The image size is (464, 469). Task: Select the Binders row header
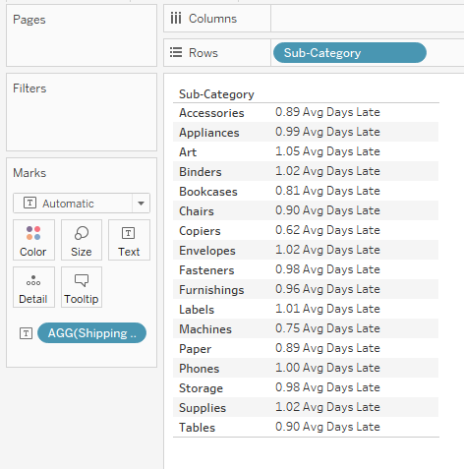pos(201,172)
